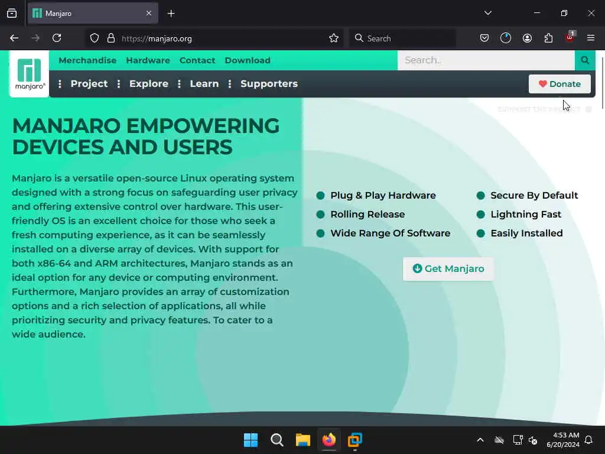This screenshot has height=454, width=605.
Task: Click the page vertical scrollbar thumb
Action: coord(602,83)
